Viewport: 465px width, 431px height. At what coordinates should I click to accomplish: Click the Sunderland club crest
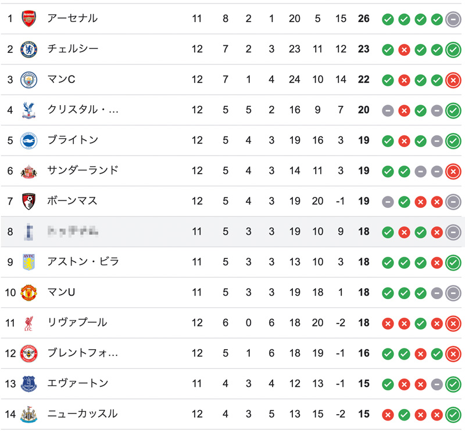(x=28, y=171)
